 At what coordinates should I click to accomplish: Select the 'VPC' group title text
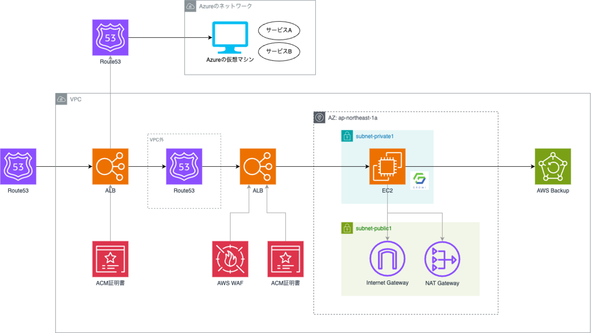click(75, 99)
